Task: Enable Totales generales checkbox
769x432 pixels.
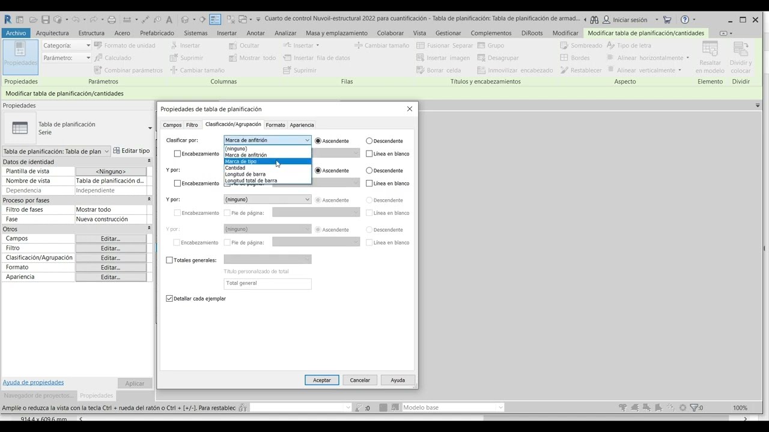Action: click(169, 260)
